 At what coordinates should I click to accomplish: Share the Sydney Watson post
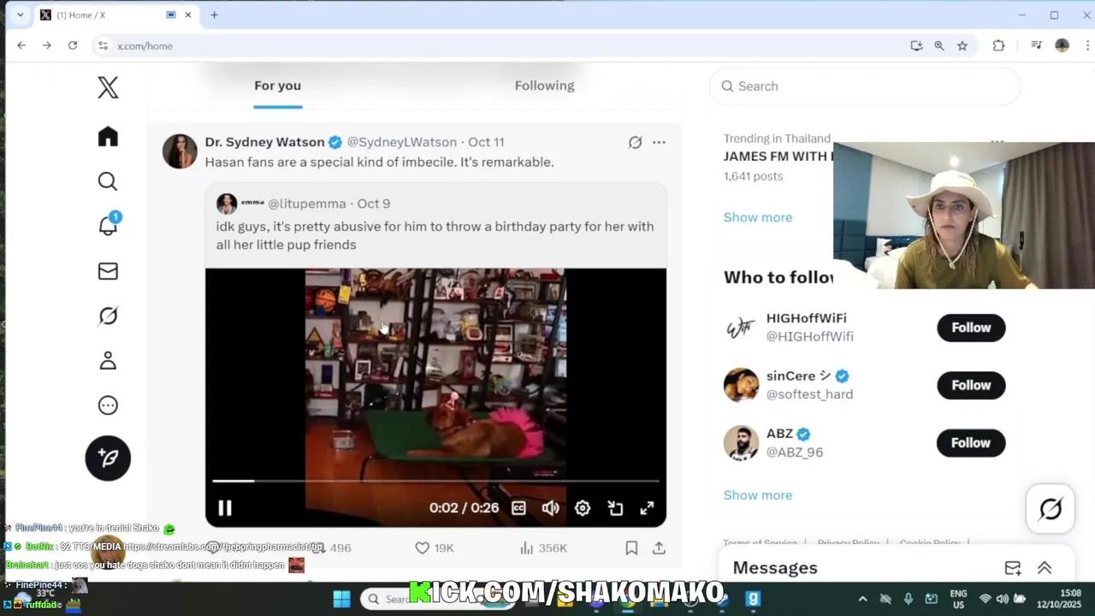[x=659, y=548]
